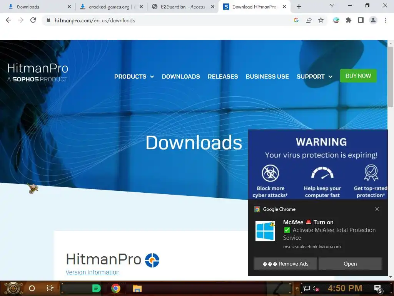394x296 pixels.
Task: Open the tab search dropdown arrow
Action: [332, 5]
